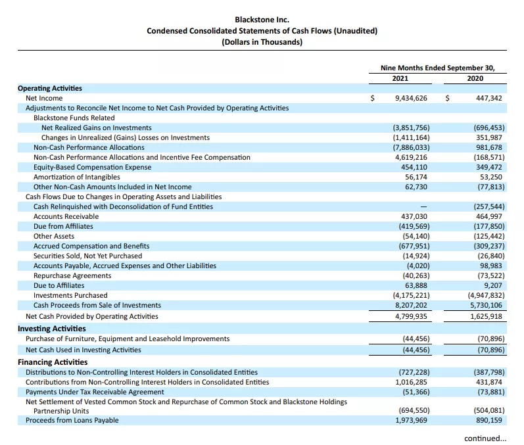Select the Accounts Receivable label

(66, 216)
